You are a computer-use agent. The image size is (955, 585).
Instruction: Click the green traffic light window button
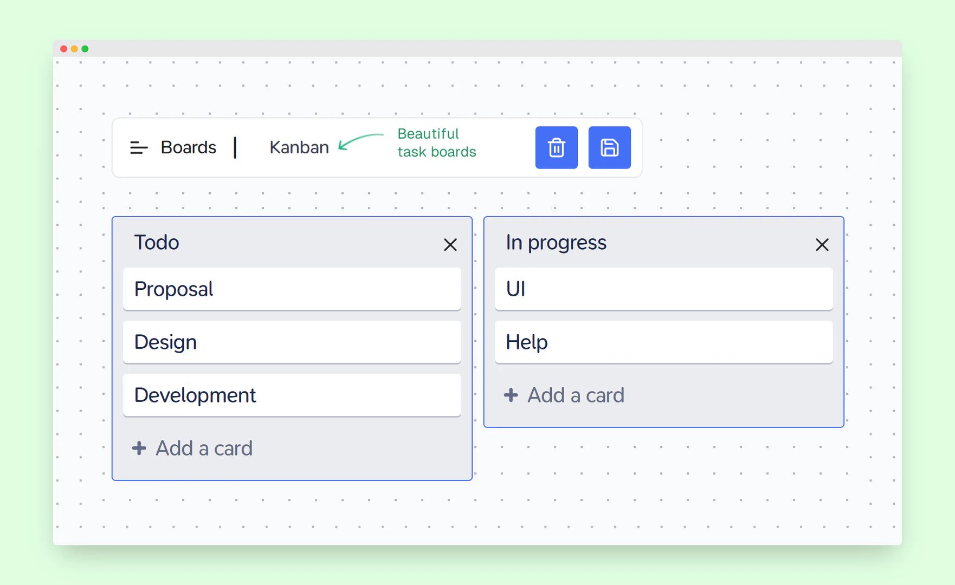pyautogui.click(x=85, y=49)
